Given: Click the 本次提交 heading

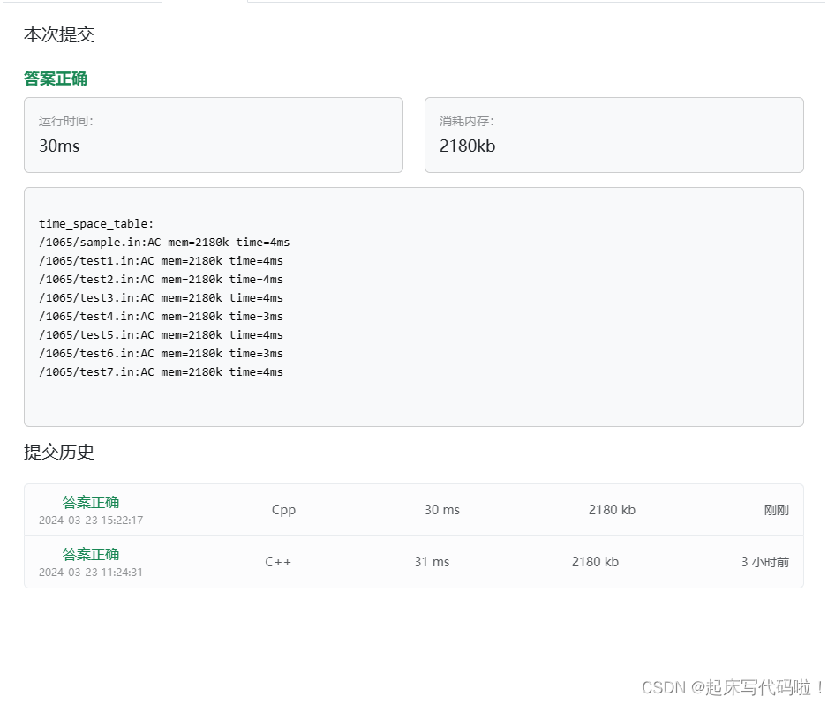Looking at the screenshot, I should [x=59, y=34].
